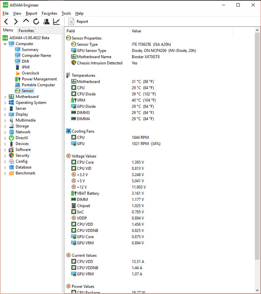The height and width of the screenshot is (294, 261).
Task: Refresh the page with the circular arrow icon
Action: [x=36, y=22]
